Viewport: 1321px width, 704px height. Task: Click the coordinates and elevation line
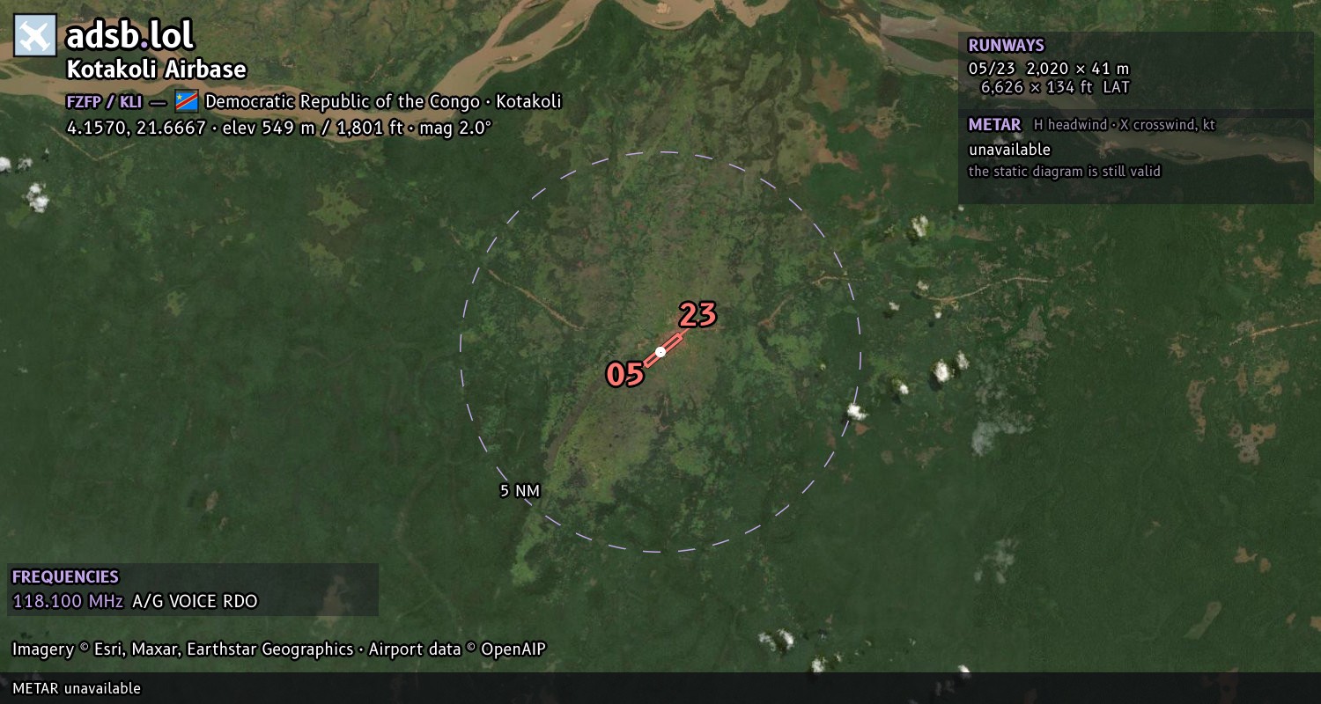coord(279,128)
